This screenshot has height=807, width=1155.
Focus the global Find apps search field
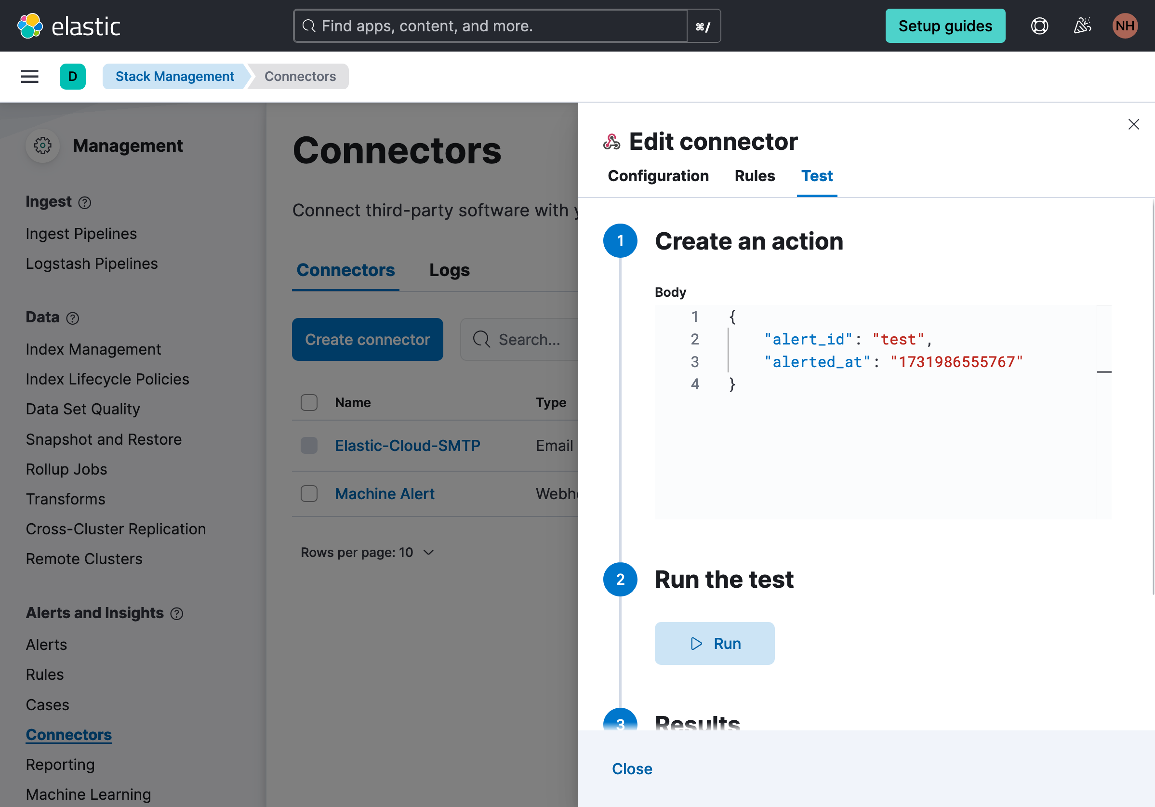coord(491,26)
